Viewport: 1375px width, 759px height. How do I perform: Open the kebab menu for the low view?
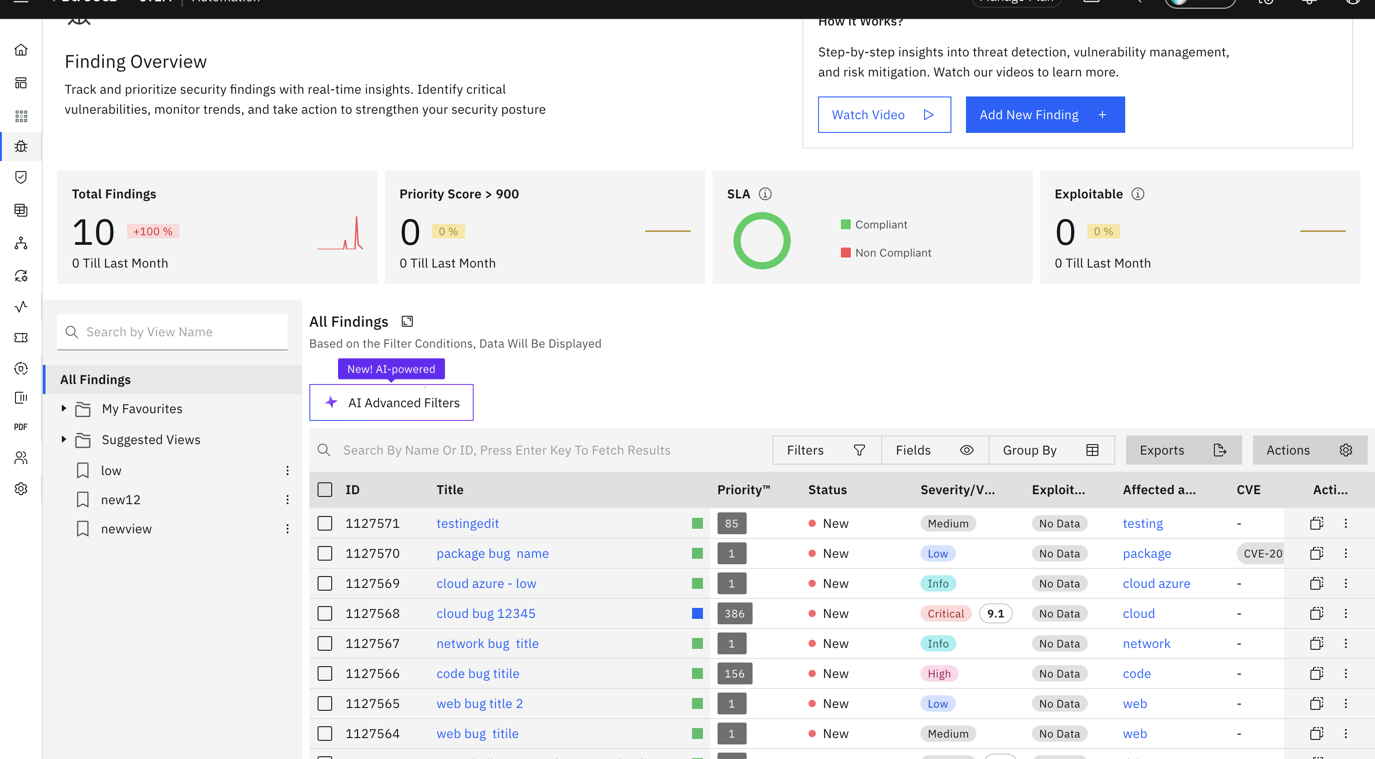287,470
